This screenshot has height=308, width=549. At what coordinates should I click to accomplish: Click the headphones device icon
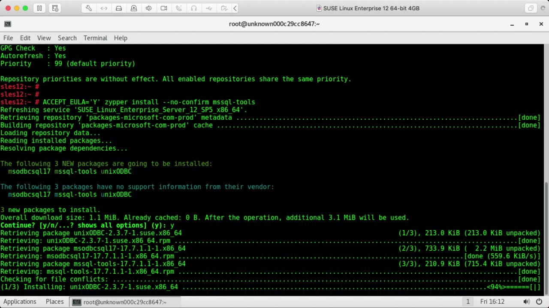pyautogui.click(x=194, y=8)
